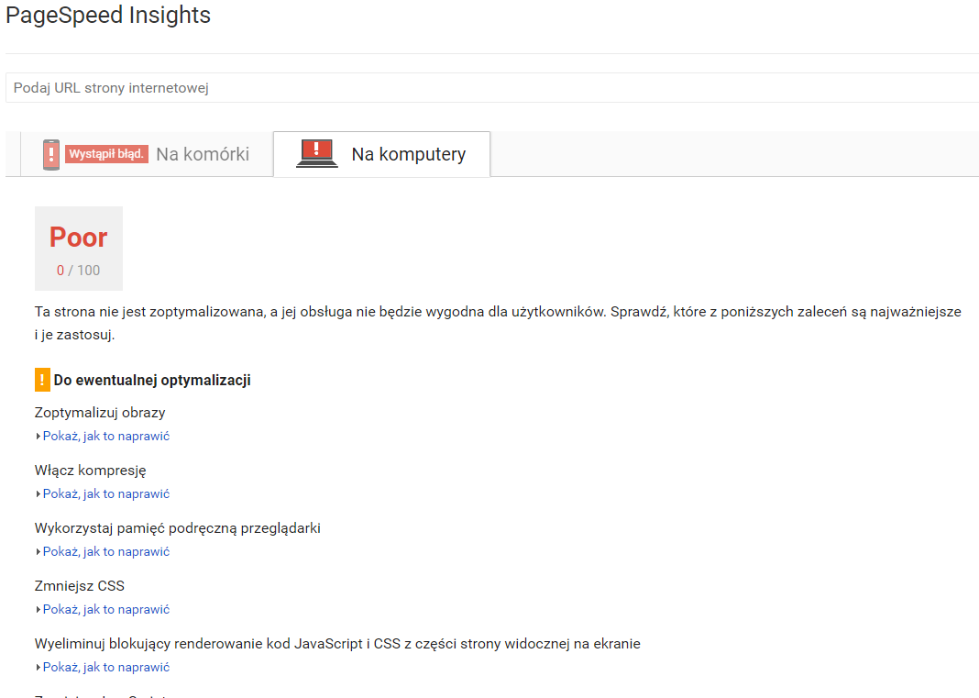Click the red 'Wystąpił błąd.' badge
Screen dimensions: 979x698
[107, 154]
